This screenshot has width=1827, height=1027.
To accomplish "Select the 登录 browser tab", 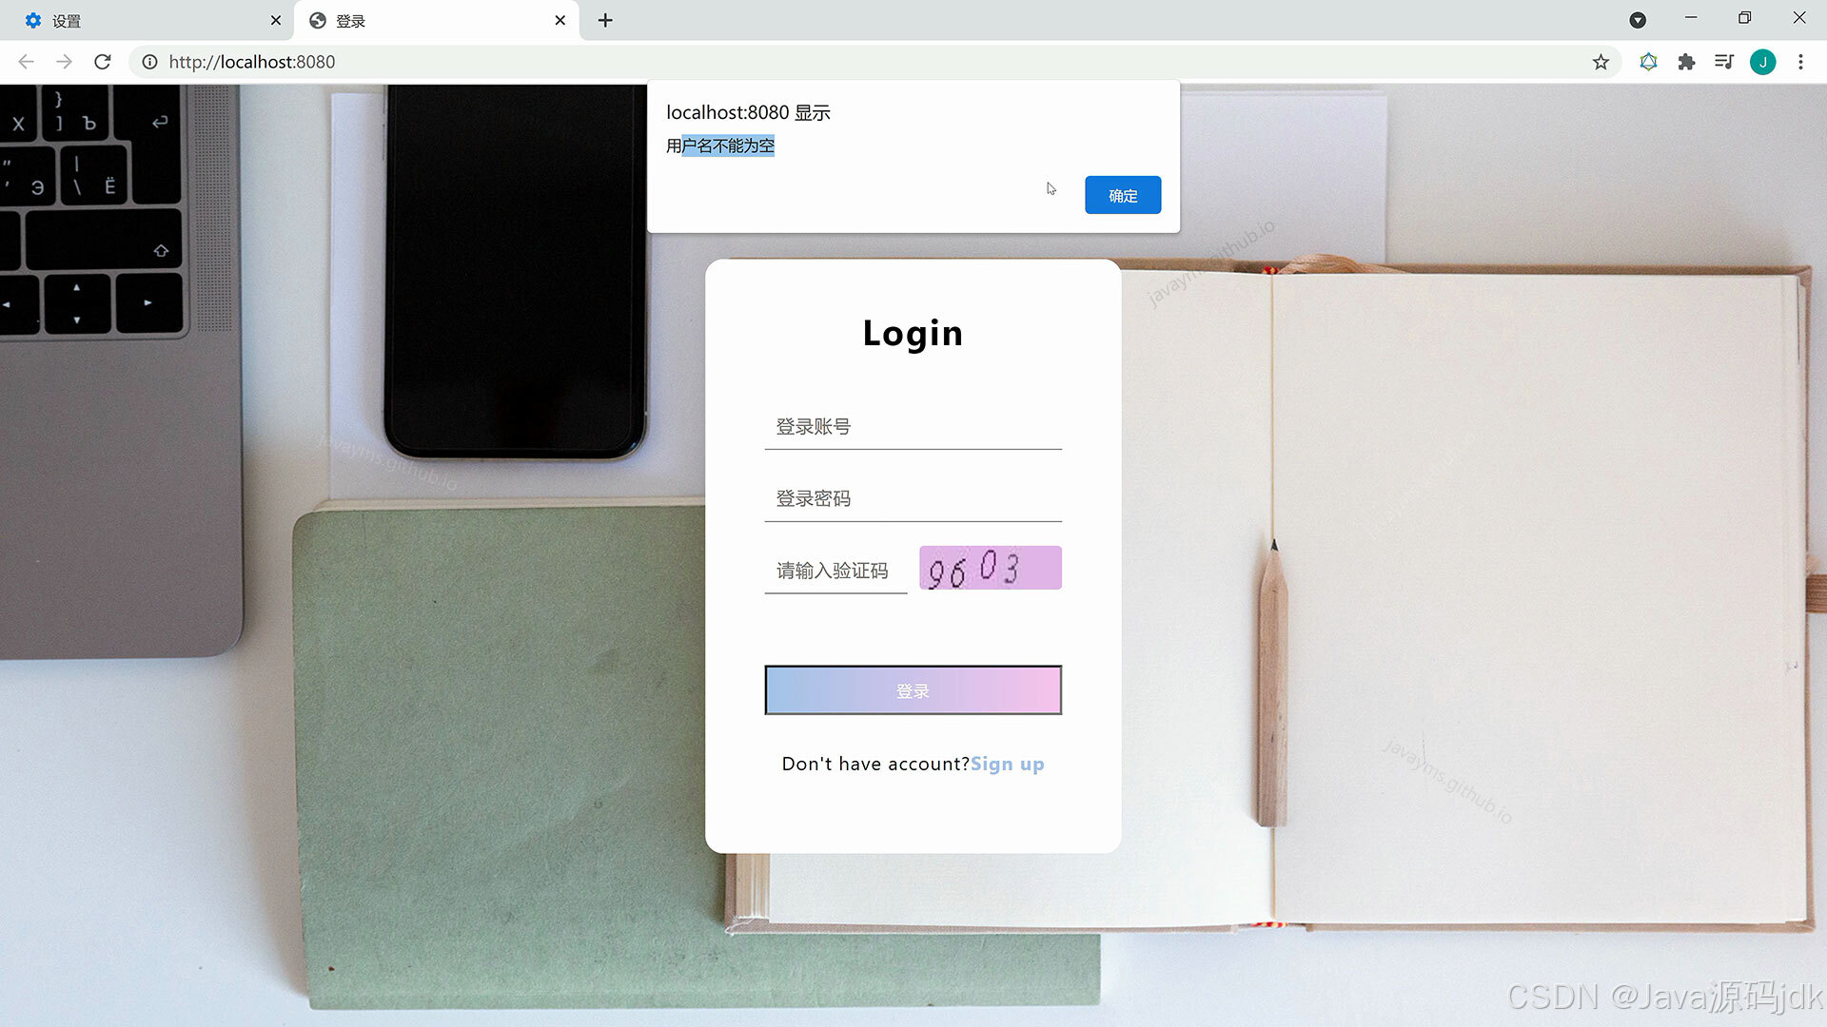I will (x=436, y=20).
